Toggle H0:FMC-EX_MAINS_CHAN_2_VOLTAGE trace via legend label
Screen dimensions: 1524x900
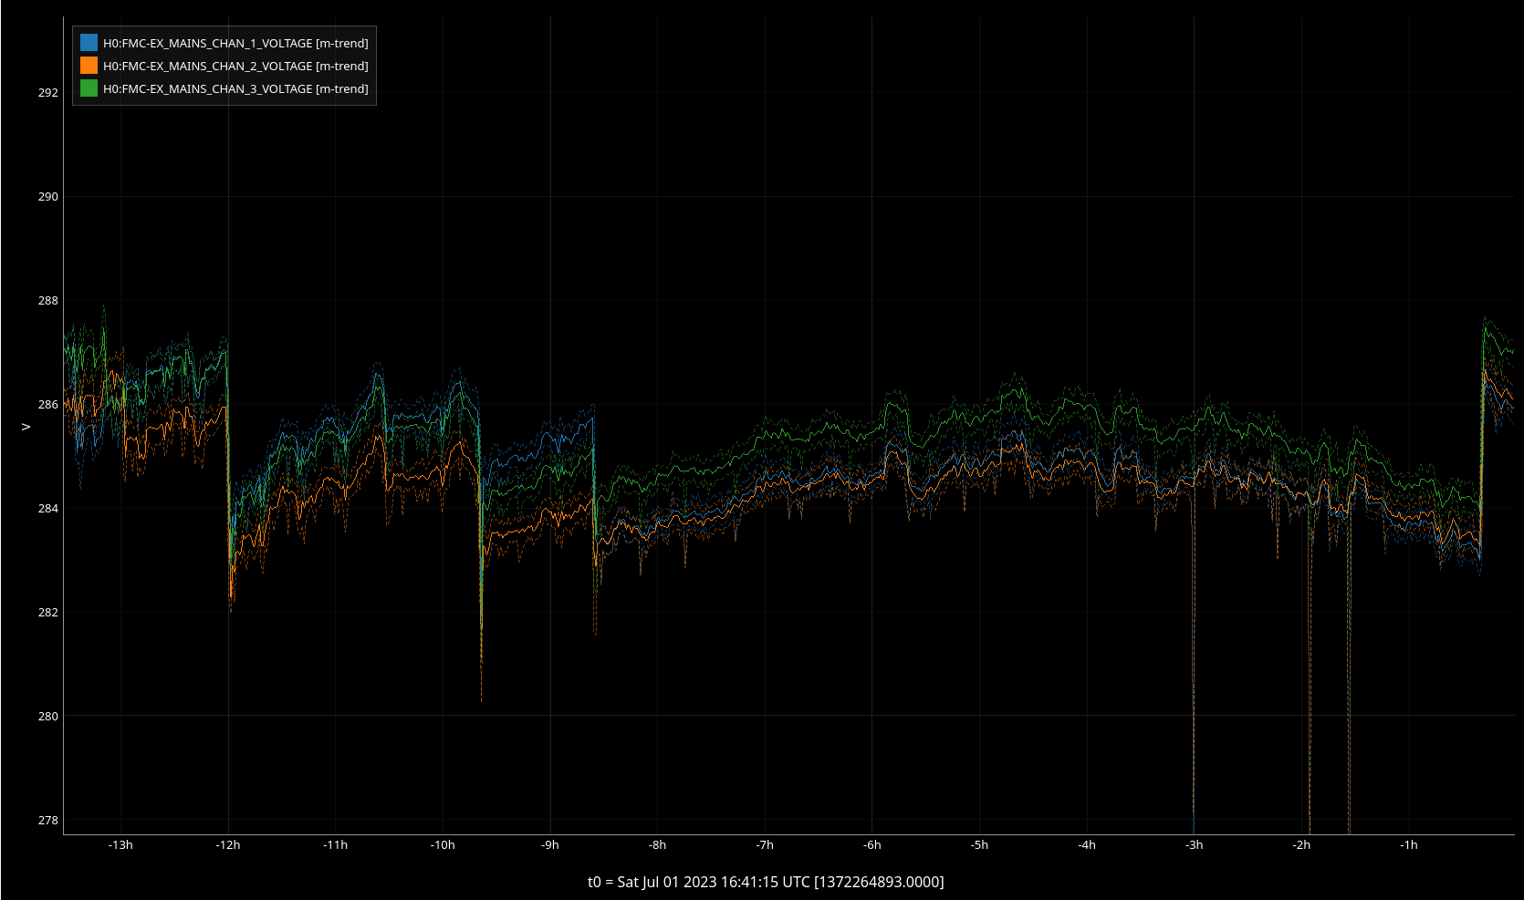(235, 66)
